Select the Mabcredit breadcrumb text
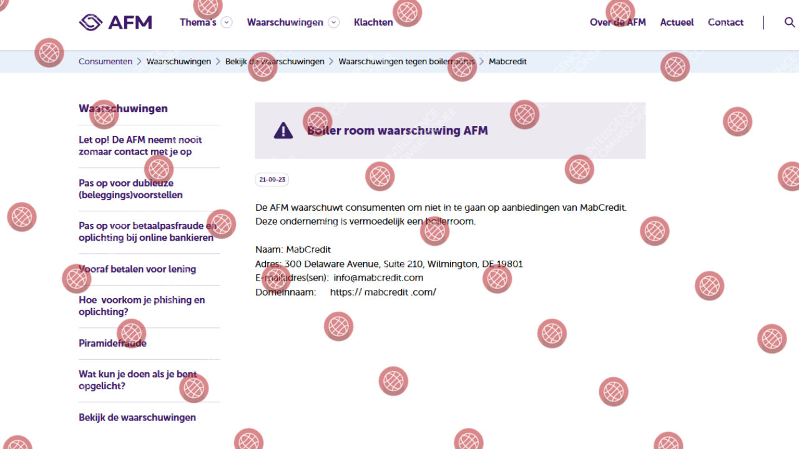Image resolution: width=799 pixels, height=449 pixels. 507,62
